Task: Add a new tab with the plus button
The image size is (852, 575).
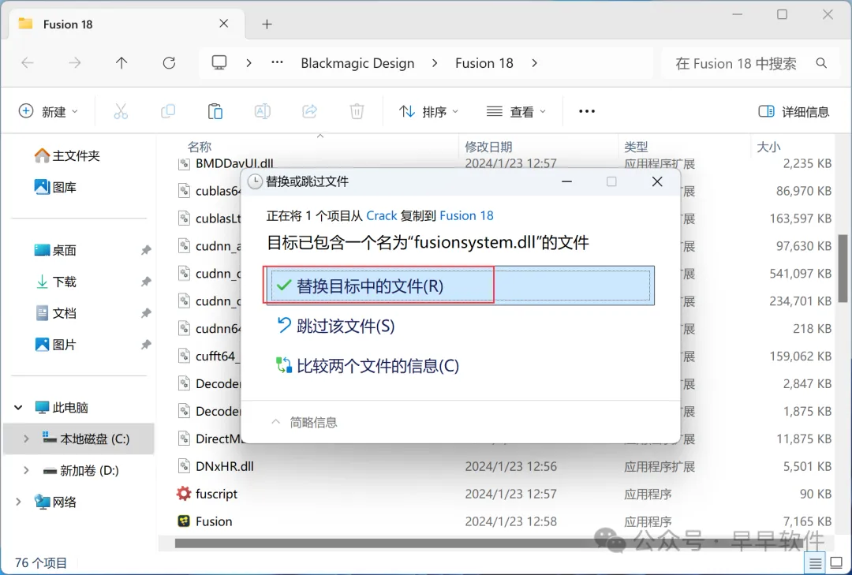Action: (x=267, y=24)
